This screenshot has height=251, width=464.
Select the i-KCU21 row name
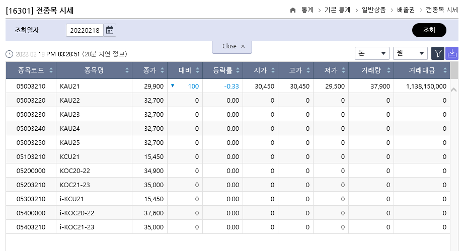(x=71, y=199)
